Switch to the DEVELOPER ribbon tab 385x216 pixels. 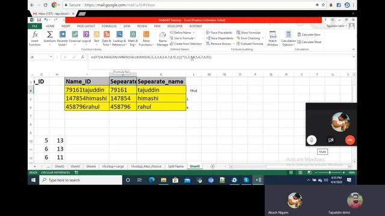pyautogui.click(x=175, y=26)
